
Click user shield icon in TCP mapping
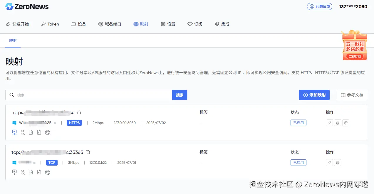(x=23, y=172)
